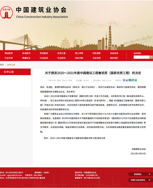Click 文件公告 breadcrumb link
The height and width of the screenshot is (188, 153).
pos(11,65)
